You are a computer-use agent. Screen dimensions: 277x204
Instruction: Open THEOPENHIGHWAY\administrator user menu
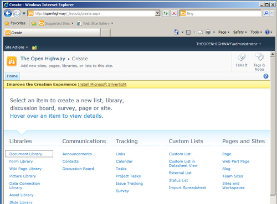tap(228, 44)
